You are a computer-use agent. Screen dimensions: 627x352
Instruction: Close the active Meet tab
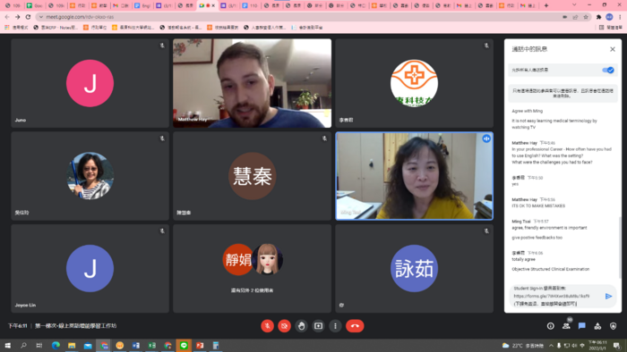pyautogui.click(x=213, y=5)
